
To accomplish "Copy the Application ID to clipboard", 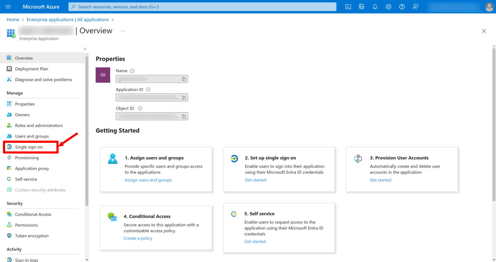I will click(184, 98).
